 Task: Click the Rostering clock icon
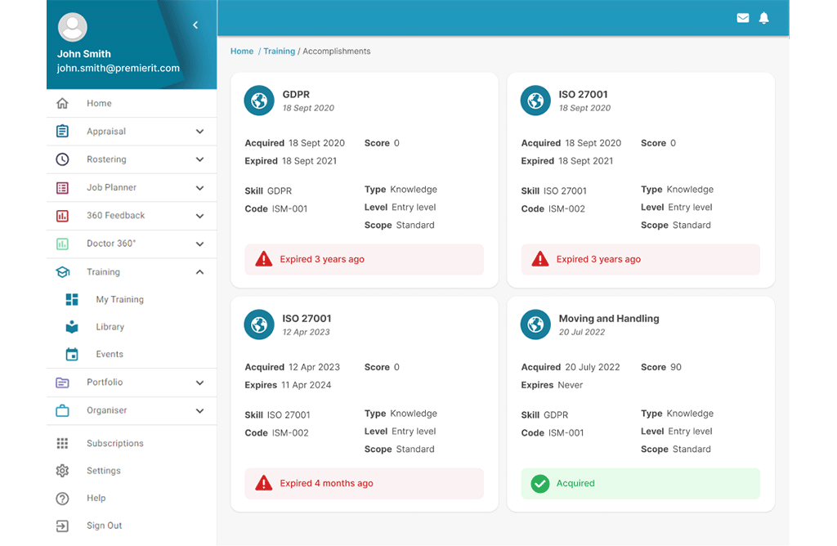(x=62, y=159)
